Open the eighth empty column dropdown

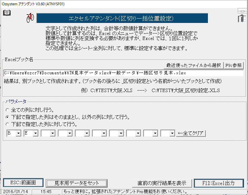138,133
